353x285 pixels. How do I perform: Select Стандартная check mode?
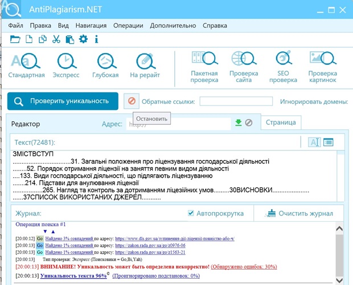(26, 66)
